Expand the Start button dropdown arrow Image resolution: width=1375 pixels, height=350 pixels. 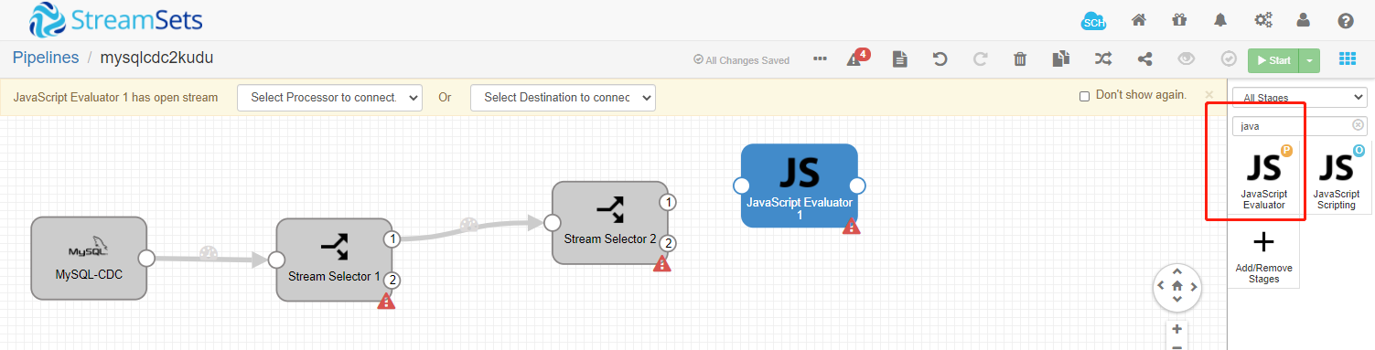(x=1310, y=60)
